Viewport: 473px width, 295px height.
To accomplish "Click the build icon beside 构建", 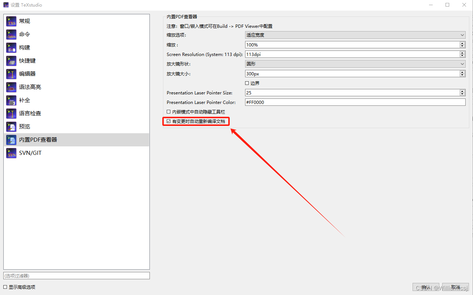I will coord(11,48).
